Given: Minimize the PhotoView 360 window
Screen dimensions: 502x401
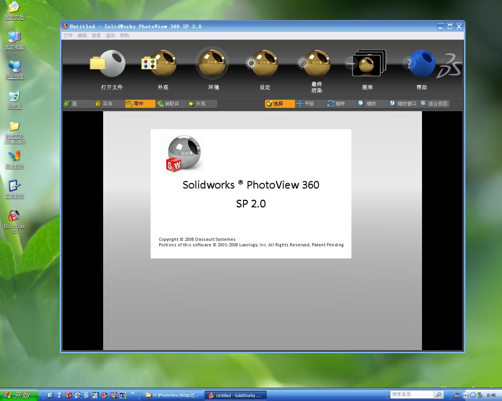Looking at the screenshot, I should pyautogui.click(x=441, y=27).
